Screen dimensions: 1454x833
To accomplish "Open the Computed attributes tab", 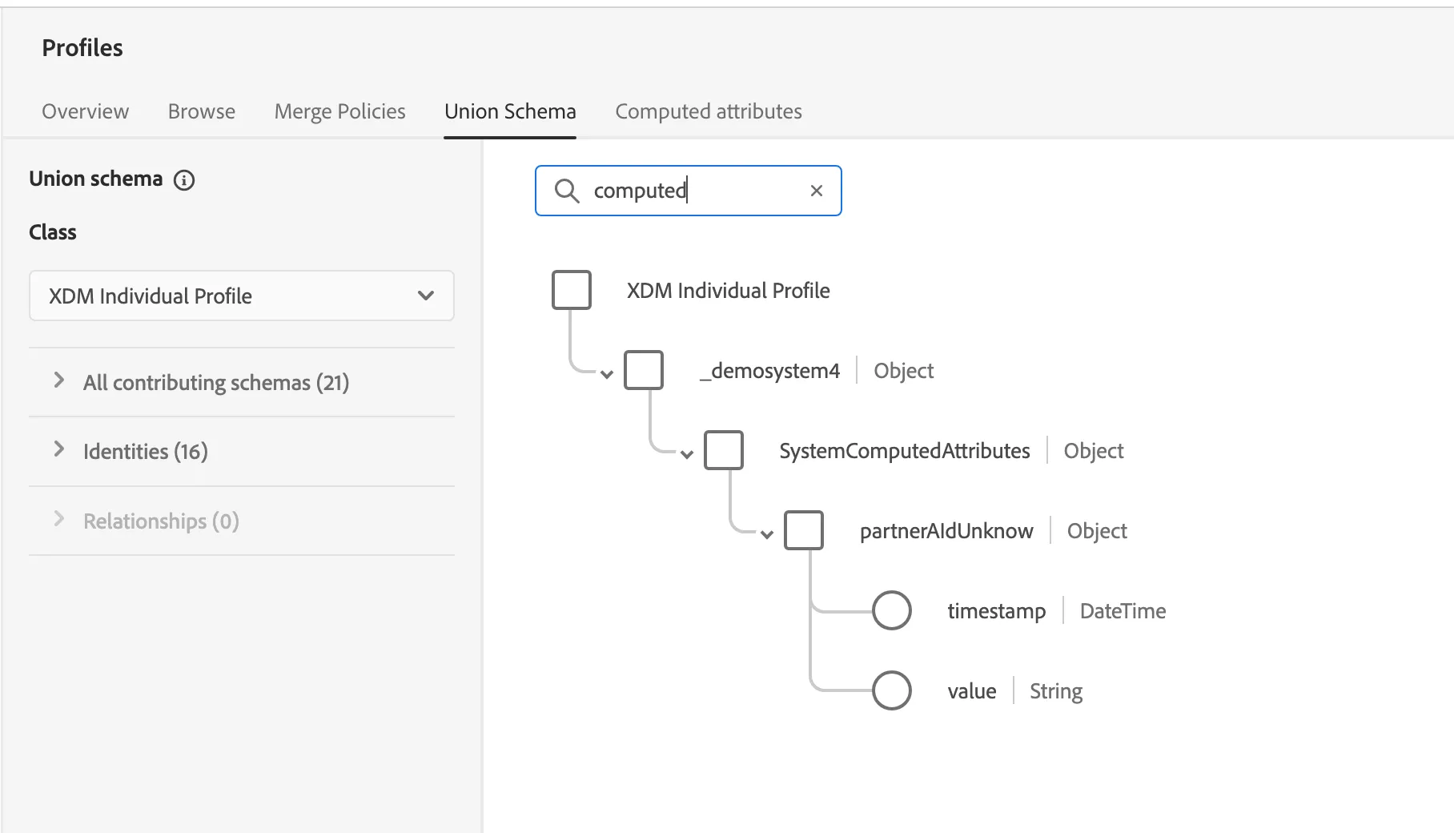I will pos(709,111).
